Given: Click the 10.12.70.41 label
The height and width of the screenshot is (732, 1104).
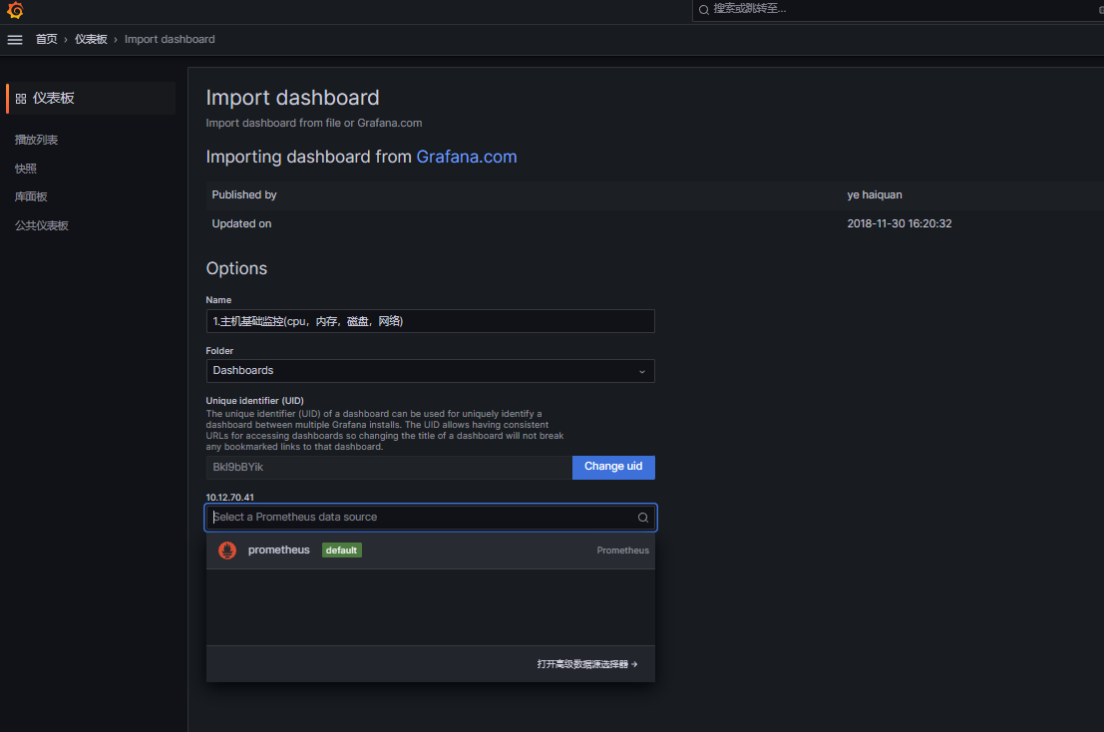Looking at the screenshot, I should (229, 497).
